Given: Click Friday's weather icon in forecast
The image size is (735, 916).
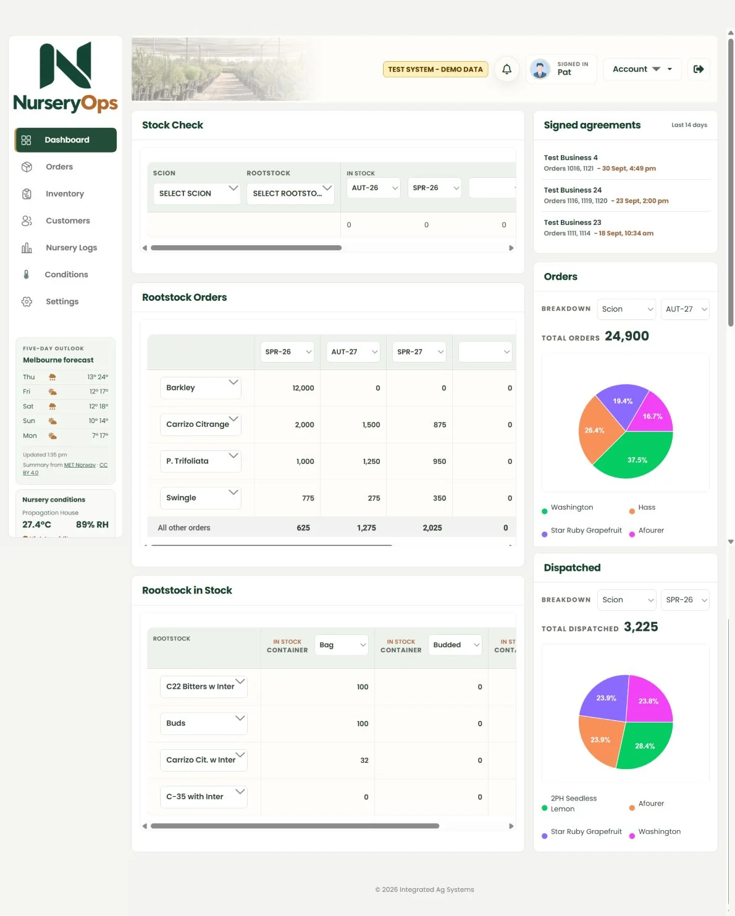Looking at the screenshot, I should 52,392.
